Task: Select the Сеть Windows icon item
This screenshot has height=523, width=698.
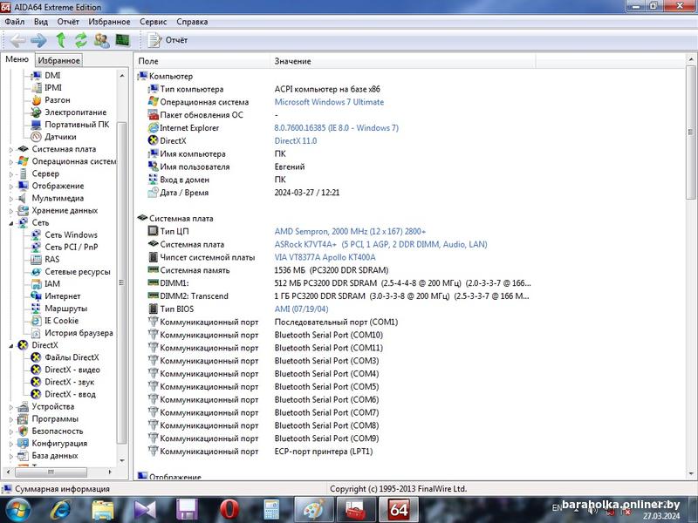Action: [x=36, y=234]
